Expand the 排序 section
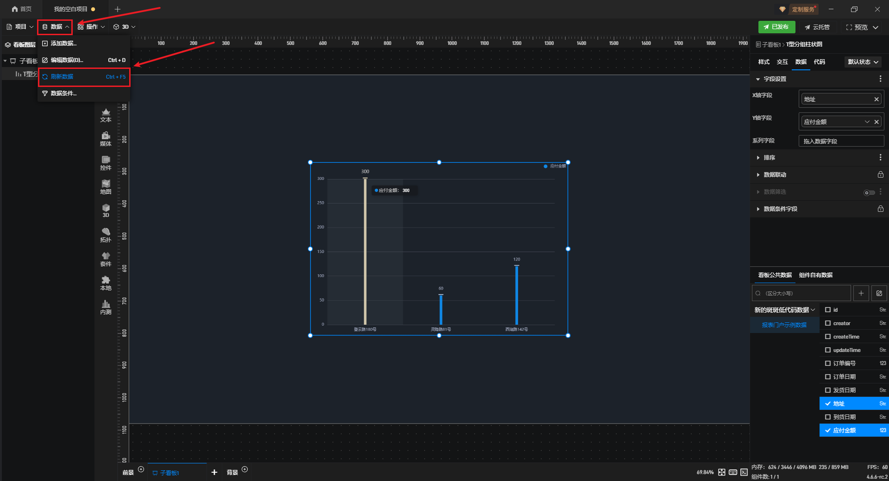Screen dimensions: 889x481 769,158
